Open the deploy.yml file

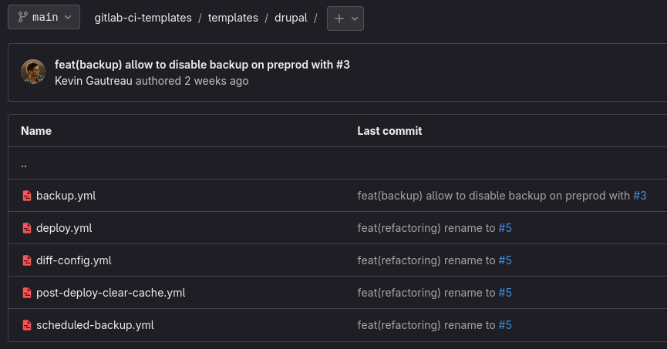pos(64,228)
